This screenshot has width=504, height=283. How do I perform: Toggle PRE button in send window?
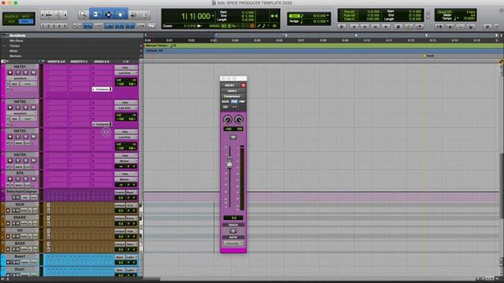234,101
